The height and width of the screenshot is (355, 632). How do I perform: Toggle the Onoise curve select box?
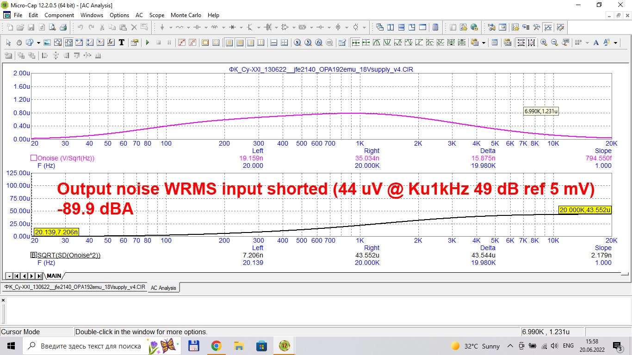tap(34, 158)
